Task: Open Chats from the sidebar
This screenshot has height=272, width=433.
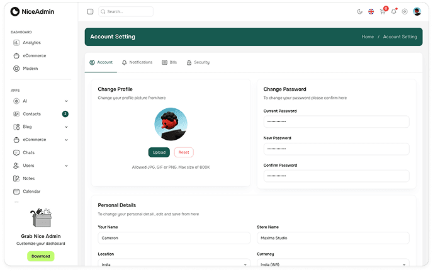Action: pos(28,152)
